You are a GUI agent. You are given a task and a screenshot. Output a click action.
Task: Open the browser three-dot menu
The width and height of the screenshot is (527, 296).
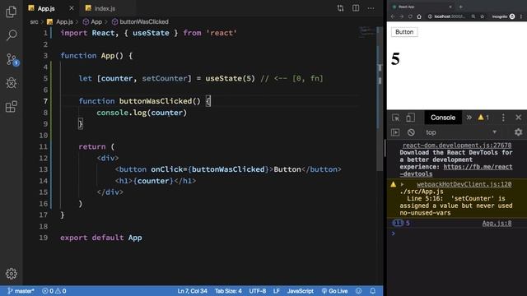[x=521, y=16]
